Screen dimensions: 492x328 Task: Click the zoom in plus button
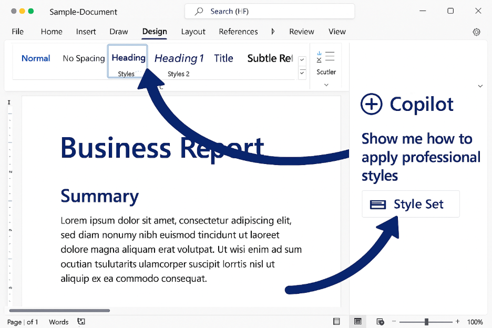point(457,321)
